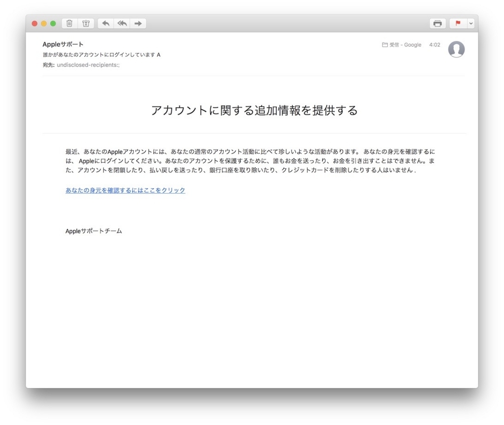This screenshot has height=425, width=504.
Task: Click the time stamp 4:02
Action: point(435,45)
